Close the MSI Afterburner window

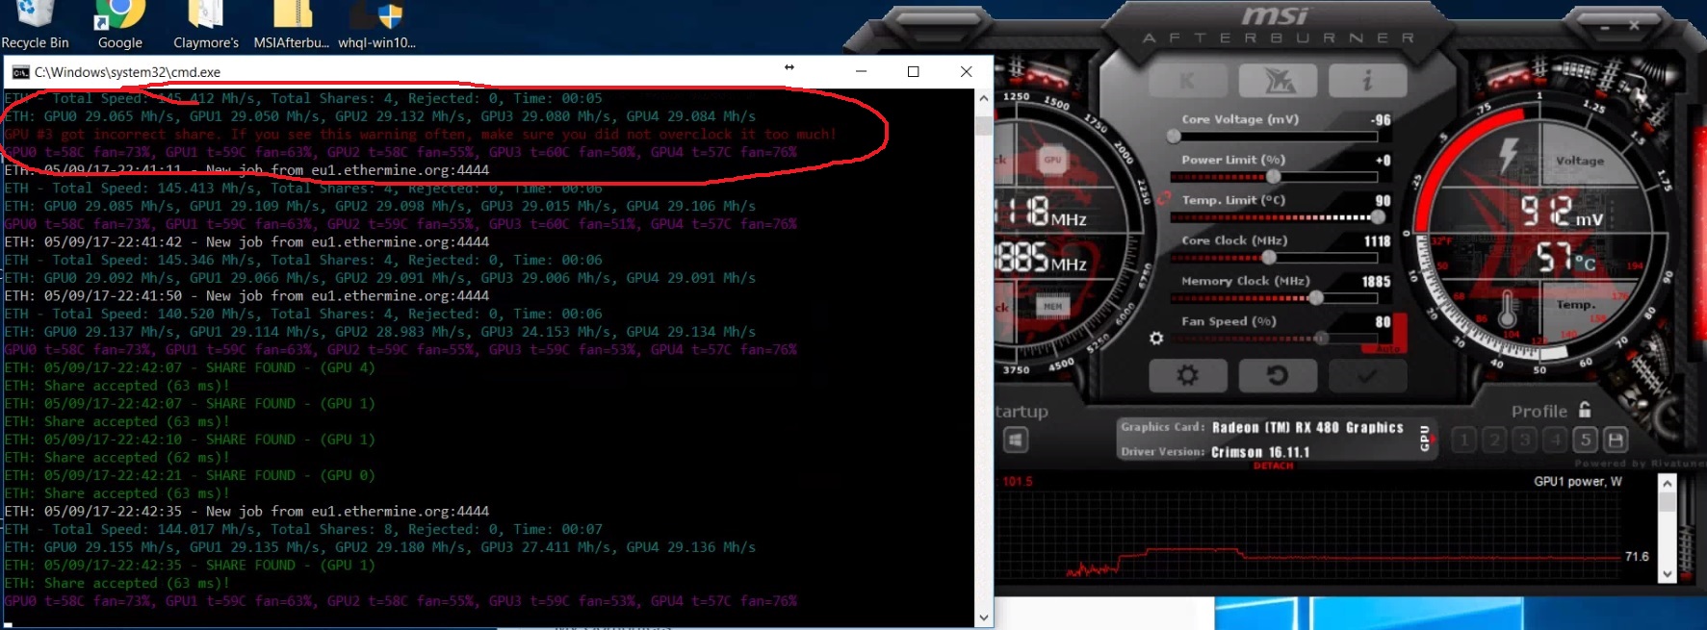(1634, 26)
